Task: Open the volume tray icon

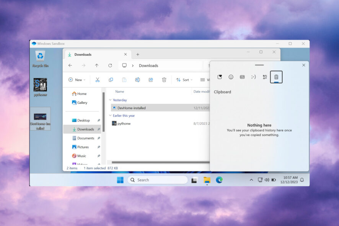Action: [x=267, y=180]
